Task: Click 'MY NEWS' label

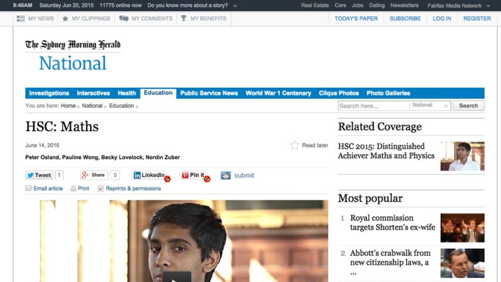Action: pos(41,19)
